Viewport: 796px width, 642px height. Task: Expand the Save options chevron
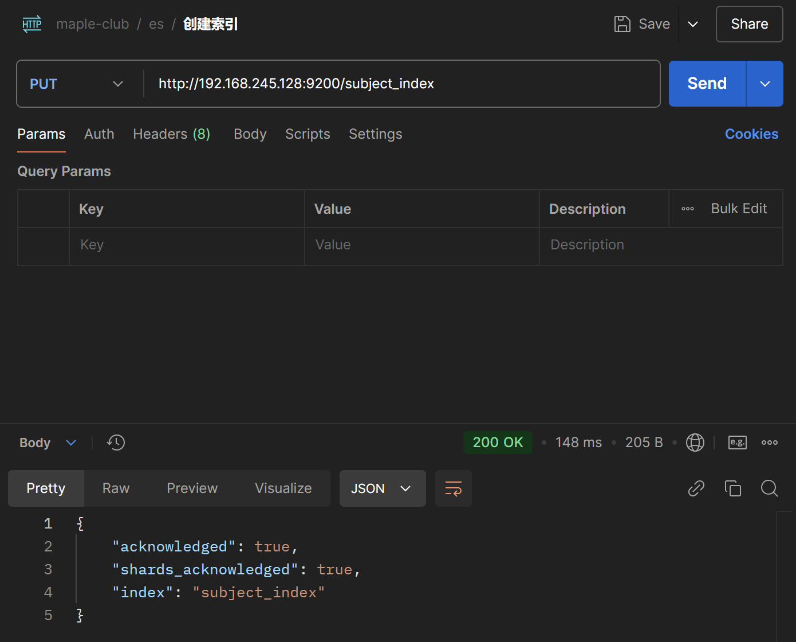pos(693,24)
